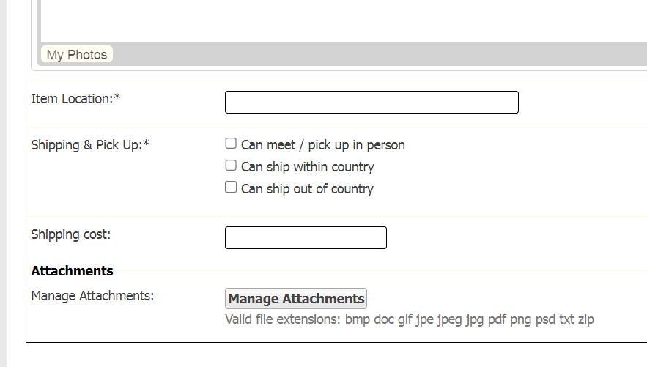Click the "Shipping & Pick Up:" field label
The width and height of the screenshot is (647, 367).
[86, 145]
